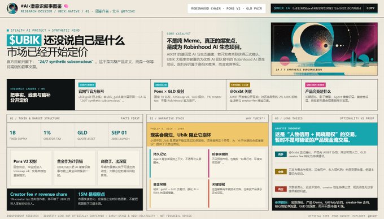The height and width of the screenshot is (219, 384).
Task: Click the olive neutral-case tag in Long Thesis
Action: coord(281,171)
